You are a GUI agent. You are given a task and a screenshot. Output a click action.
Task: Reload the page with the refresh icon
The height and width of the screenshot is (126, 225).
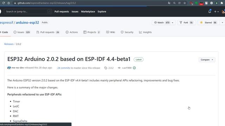[x=4, y=3]
